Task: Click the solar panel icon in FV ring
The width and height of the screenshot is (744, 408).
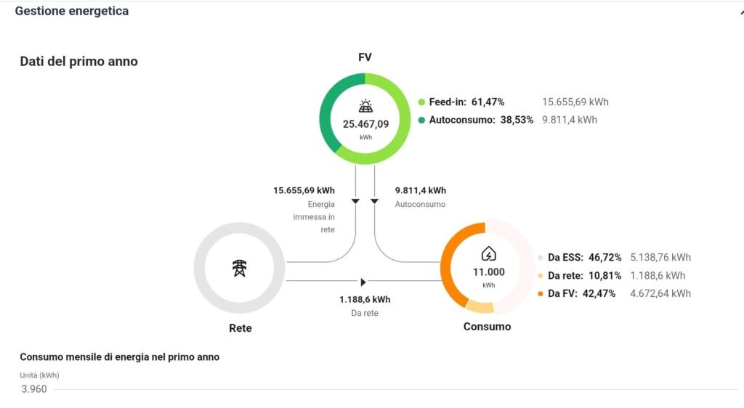Action: (365, 106)
